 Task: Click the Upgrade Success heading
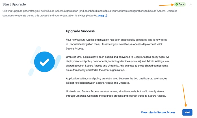coord(81,31)
